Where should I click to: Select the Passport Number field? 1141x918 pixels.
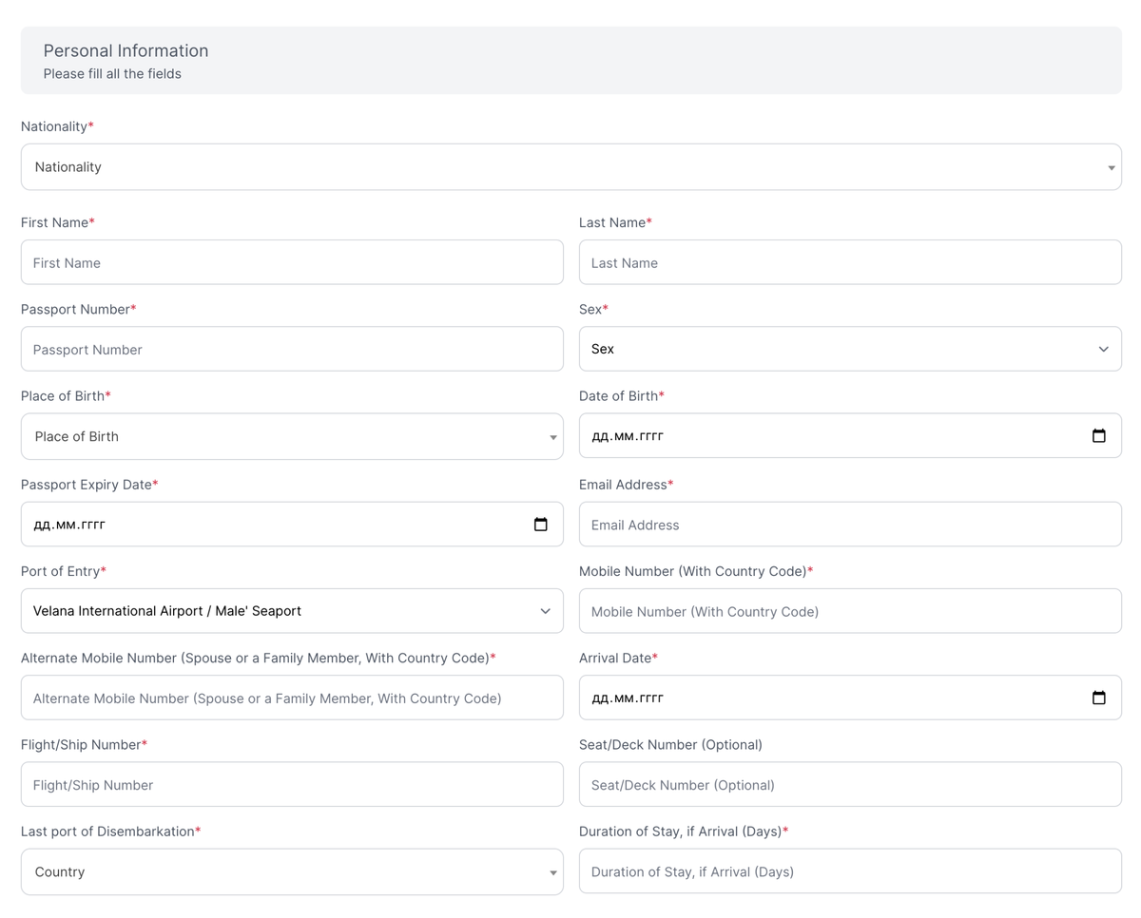292,349
